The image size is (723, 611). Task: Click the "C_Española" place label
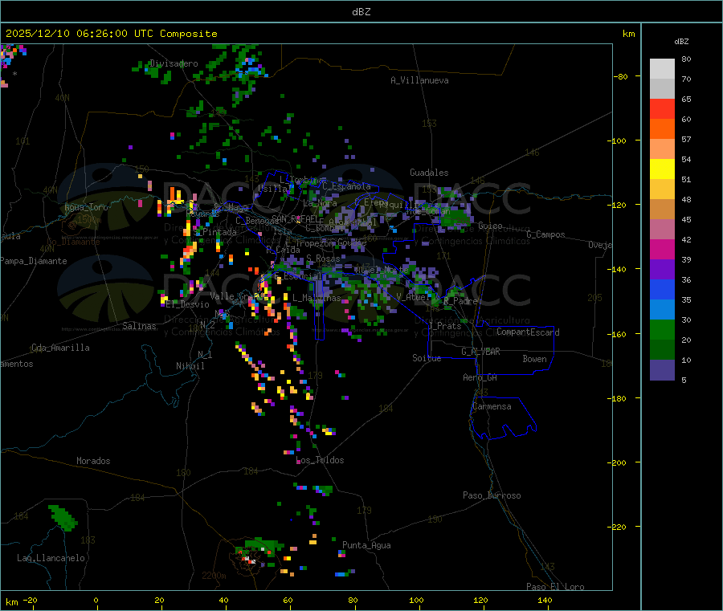(x=346, y=186)
